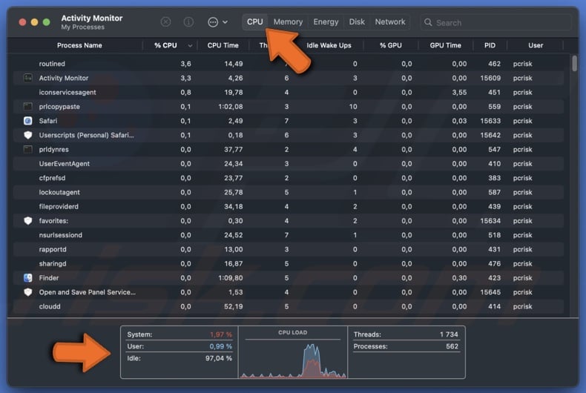Click the User 0,99 % value
The width and height of the screenshot is (586, 393).
pyautogui.click(x=221, y=346)
